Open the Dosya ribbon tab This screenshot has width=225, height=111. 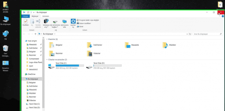point(26,16)
